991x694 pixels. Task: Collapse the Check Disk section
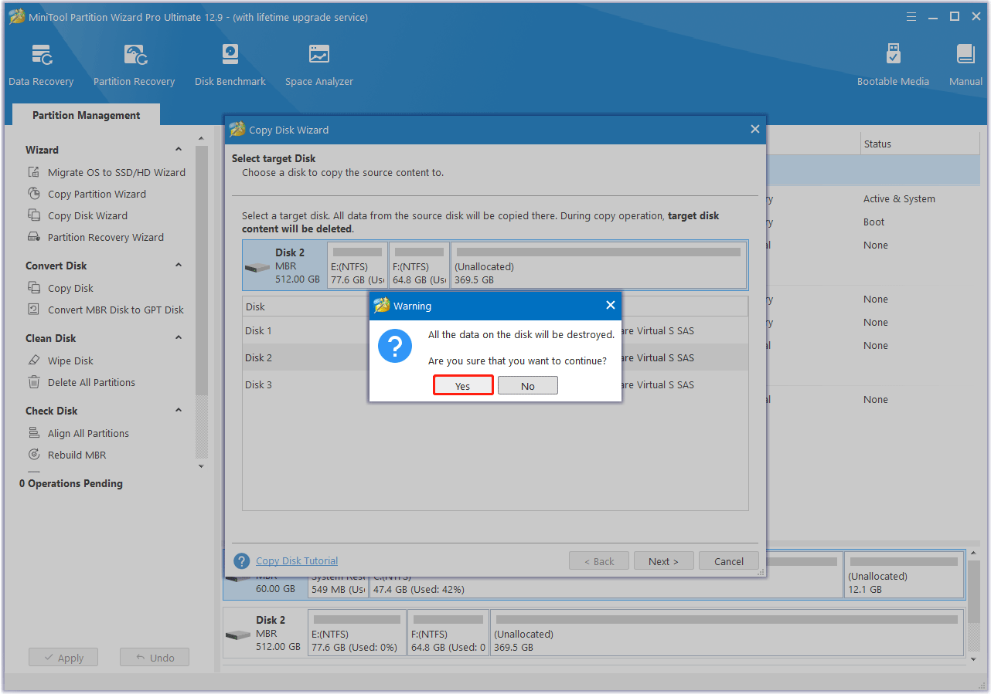pos(179,411)
